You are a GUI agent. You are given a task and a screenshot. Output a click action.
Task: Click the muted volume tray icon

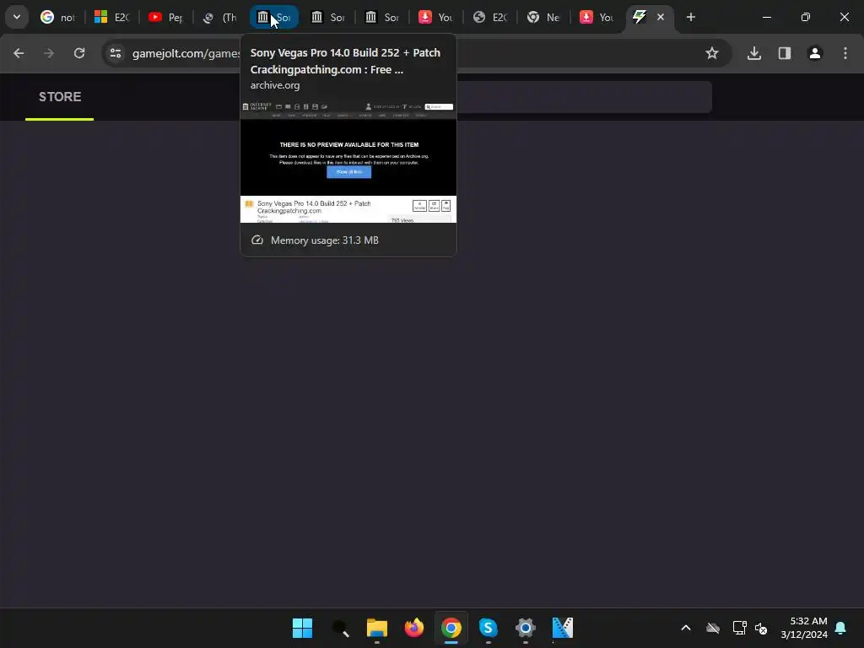(762, 628)
